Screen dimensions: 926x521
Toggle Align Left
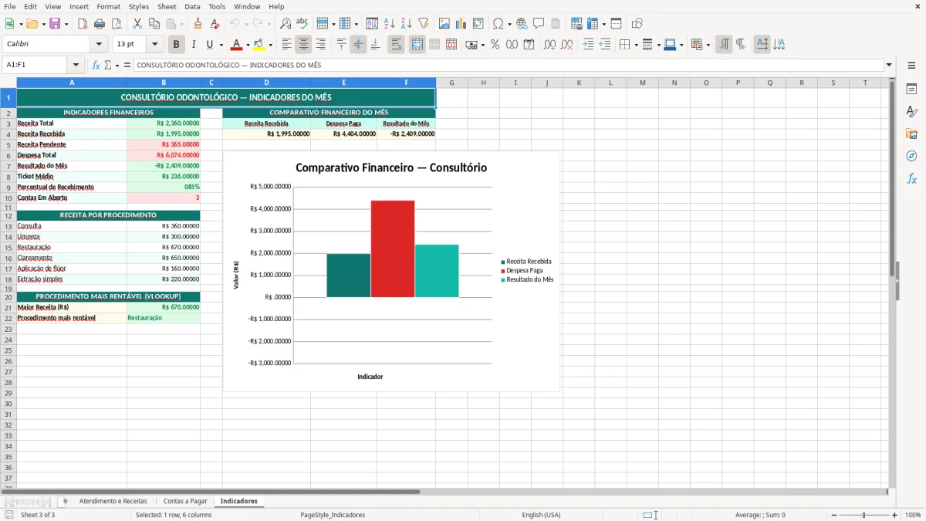(287, 45)
